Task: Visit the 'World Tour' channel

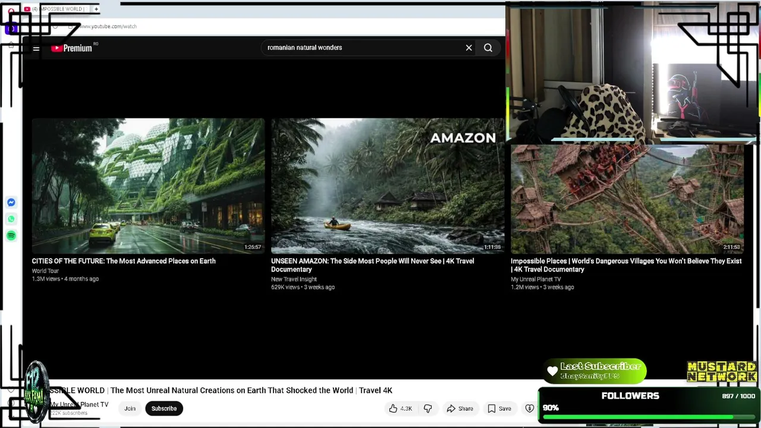Action: [45, 271]
